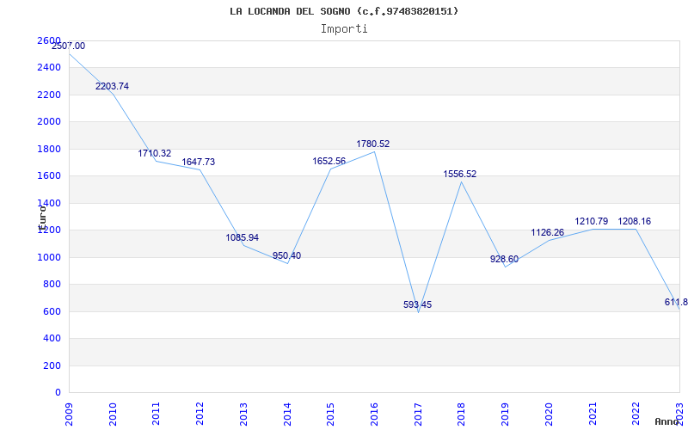
Task: Click the y-axis value 1800
Action: pos(49,149)
